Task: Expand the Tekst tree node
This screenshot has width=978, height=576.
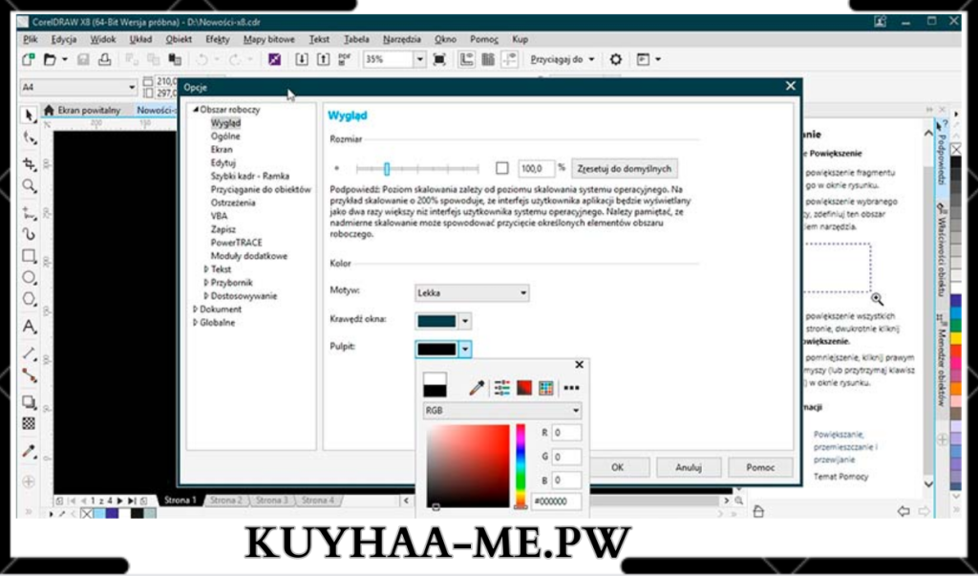Action: coord(206,269)
